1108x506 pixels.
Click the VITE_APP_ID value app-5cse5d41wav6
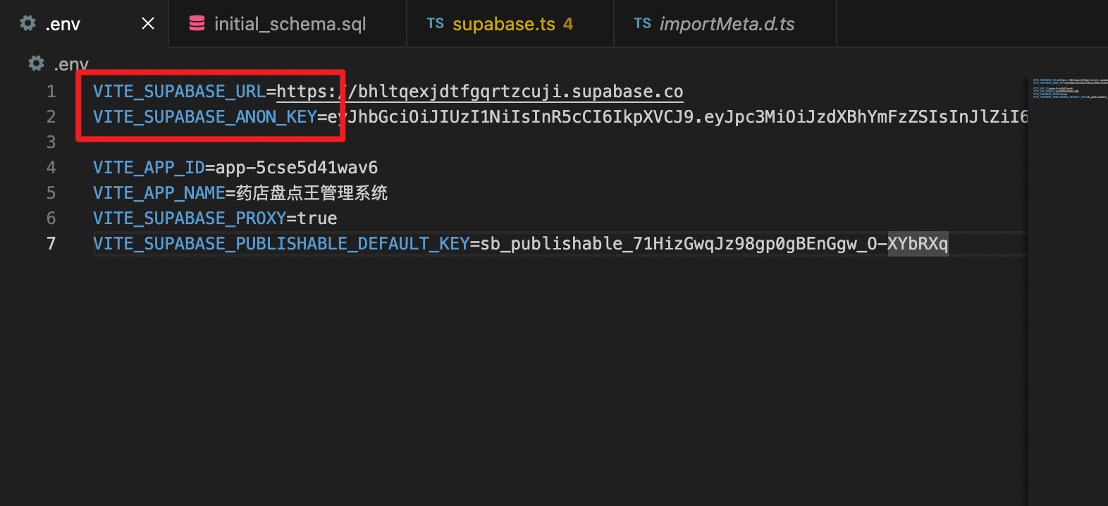click(x=297, y=168)
